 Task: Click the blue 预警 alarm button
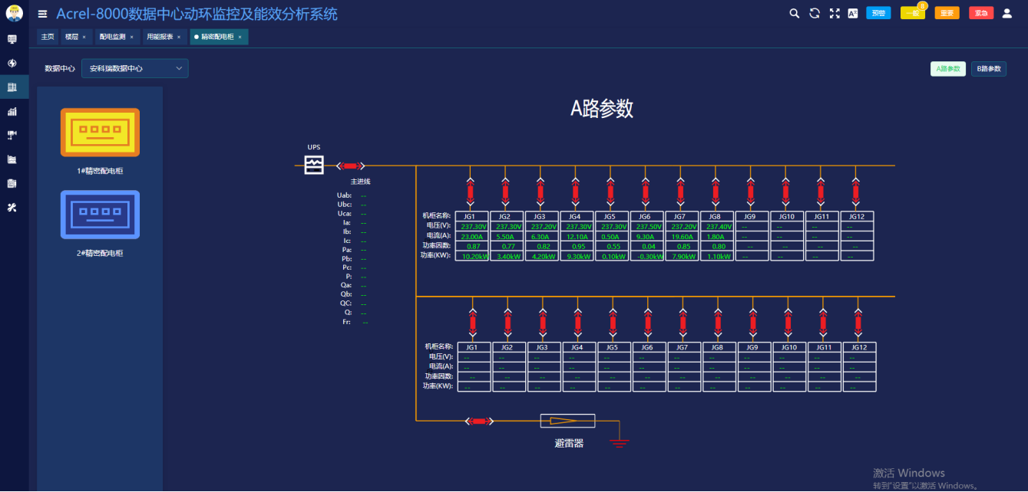[878, 13]
